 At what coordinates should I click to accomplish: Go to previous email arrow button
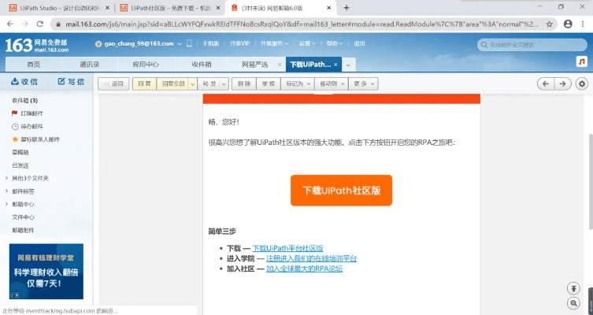[546, 84]
